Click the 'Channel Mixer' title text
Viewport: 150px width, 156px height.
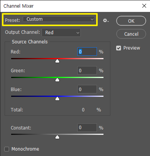point(18,6)
